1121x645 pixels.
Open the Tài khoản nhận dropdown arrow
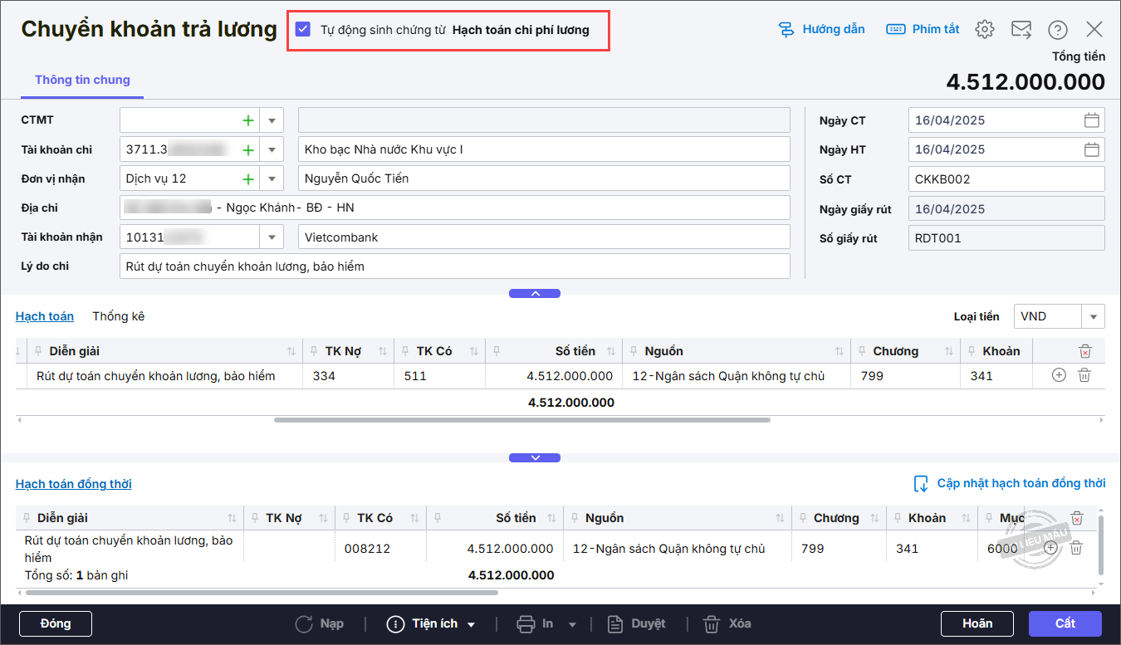pos(272,237)
